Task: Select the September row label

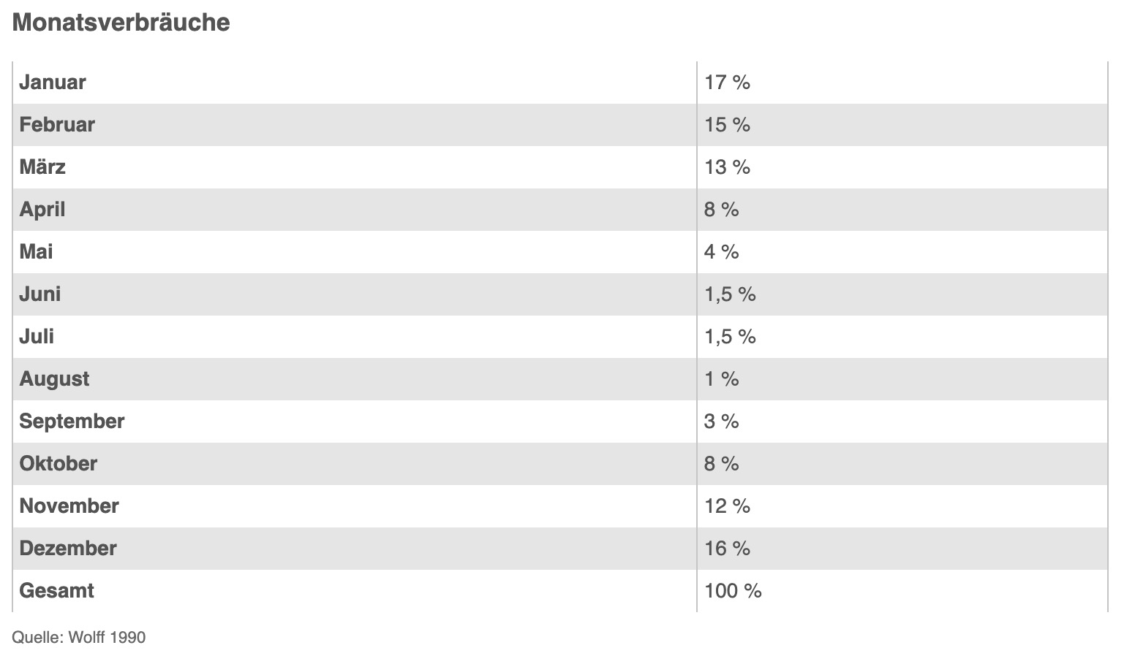Action: (72, 421)
